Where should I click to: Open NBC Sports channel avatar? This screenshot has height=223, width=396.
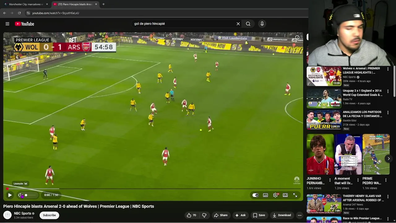point(7,215)
